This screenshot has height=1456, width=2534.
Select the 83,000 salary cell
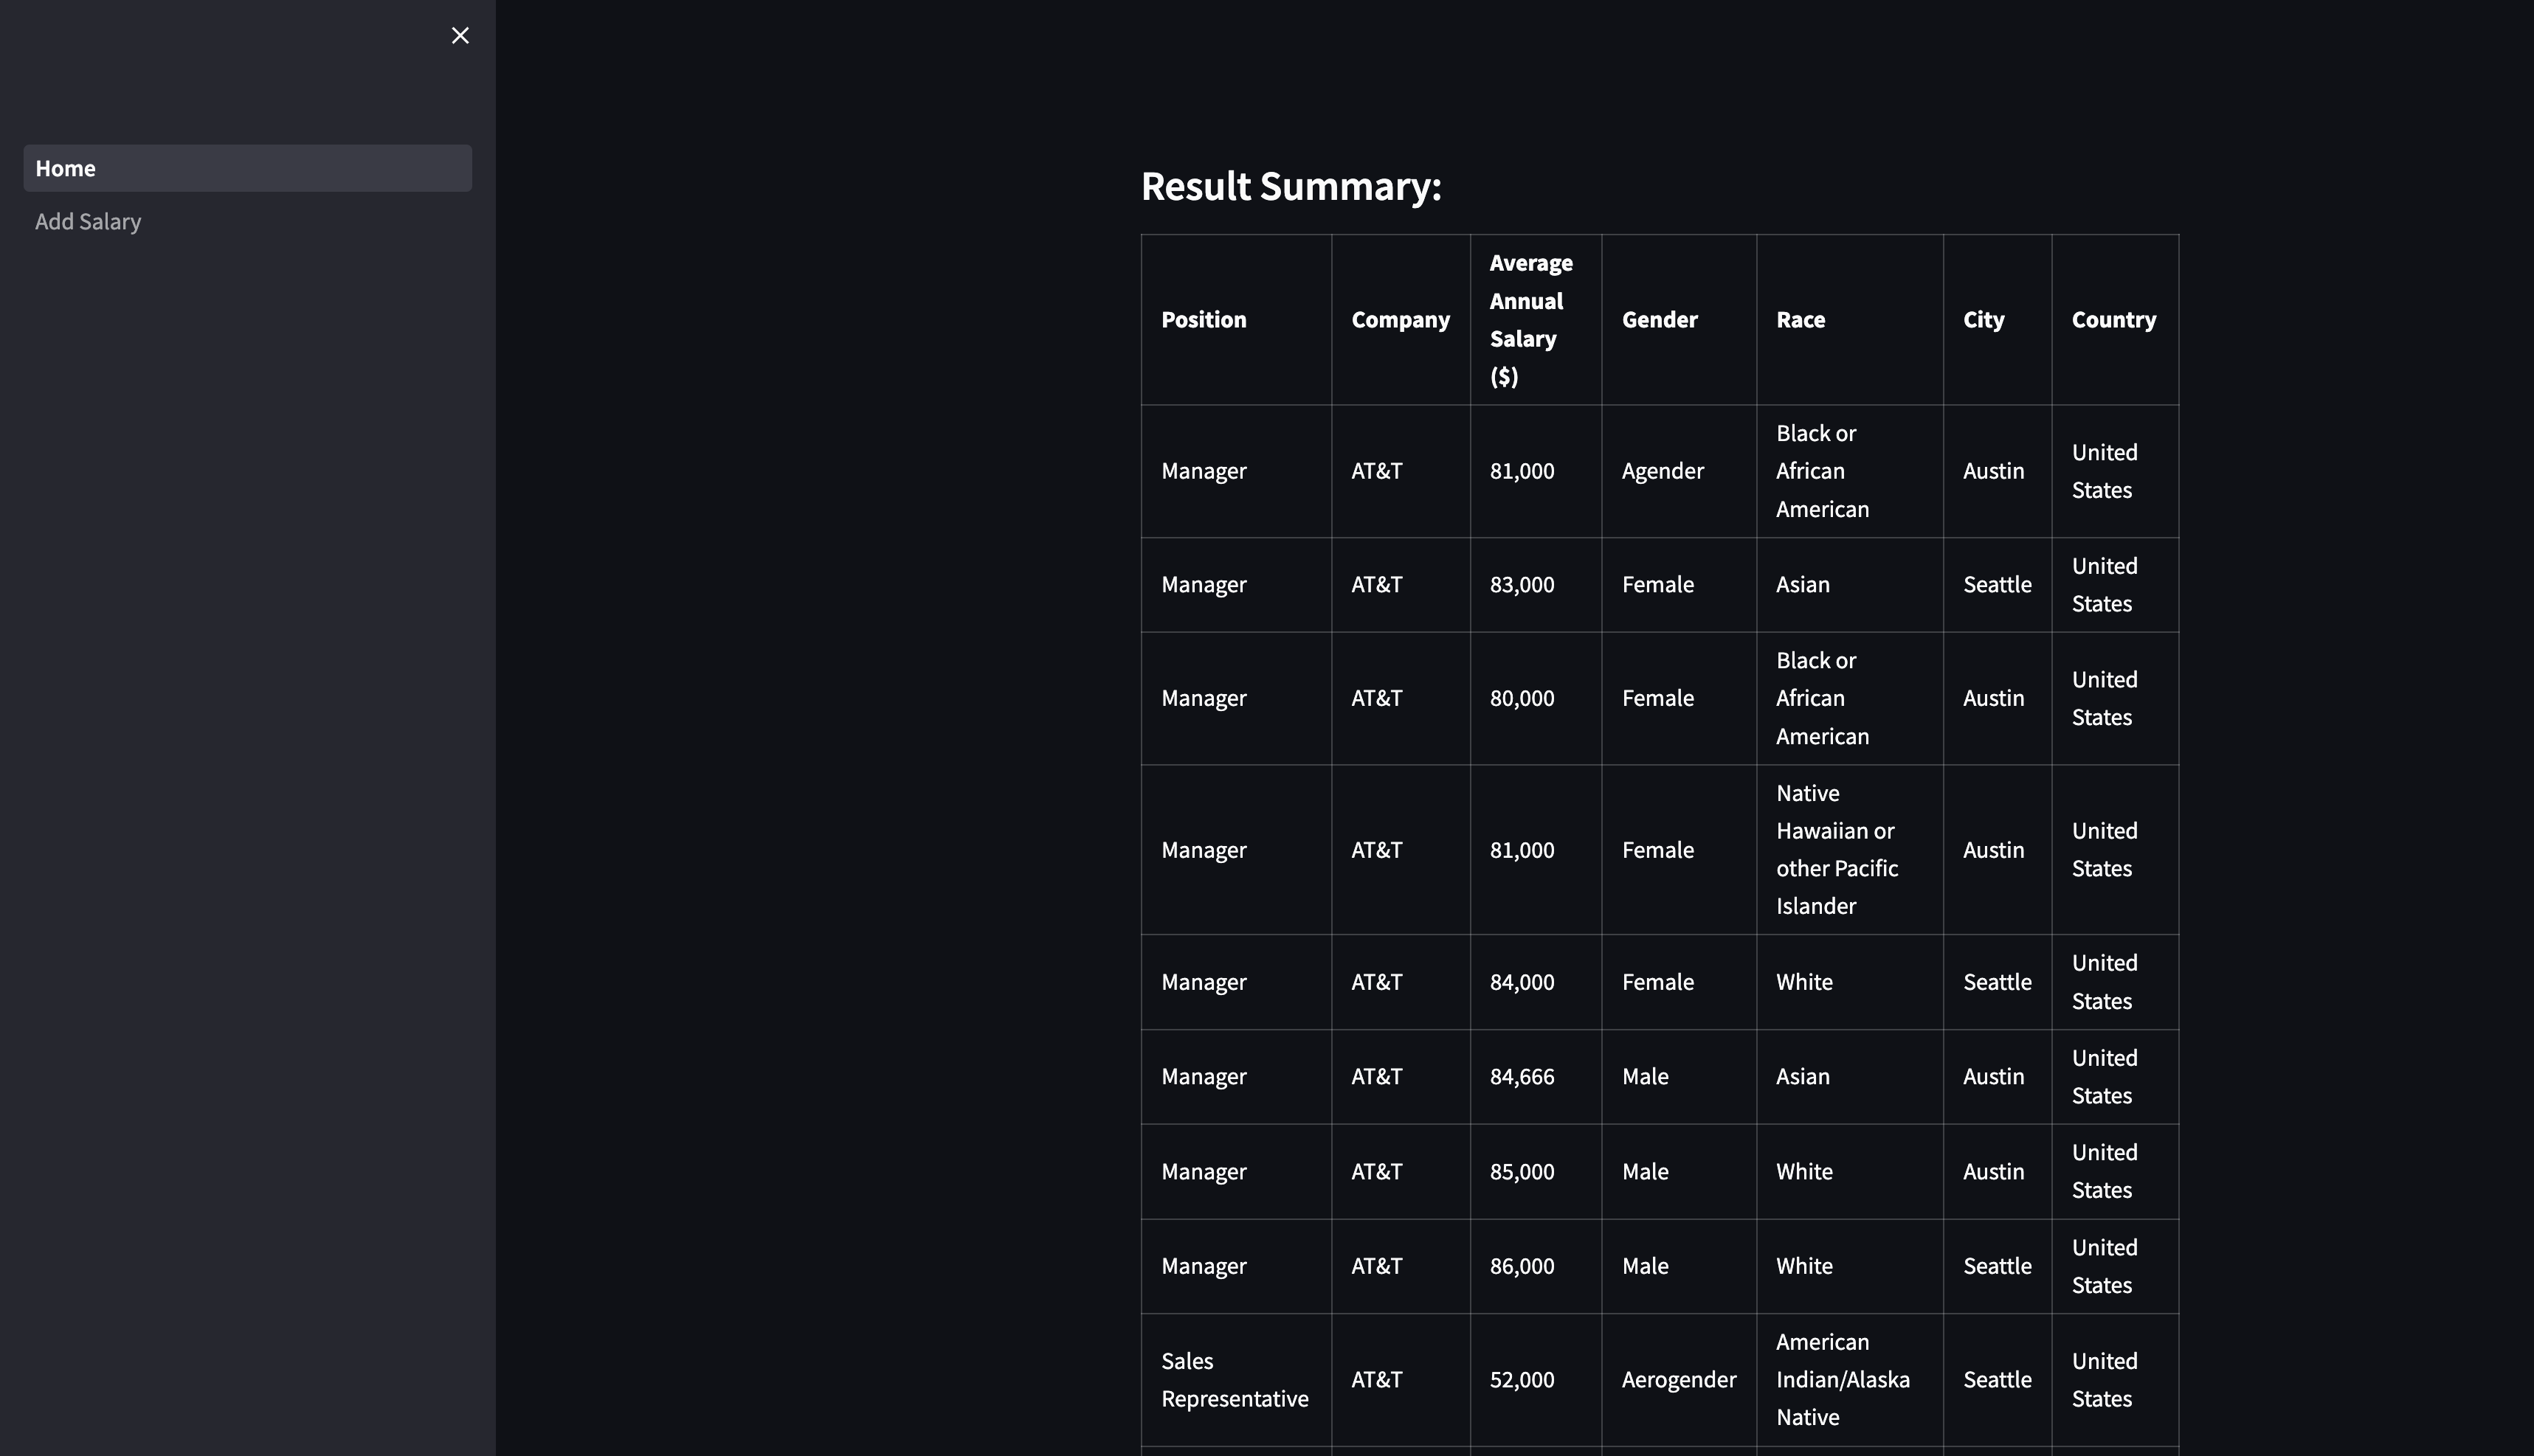1536,585
